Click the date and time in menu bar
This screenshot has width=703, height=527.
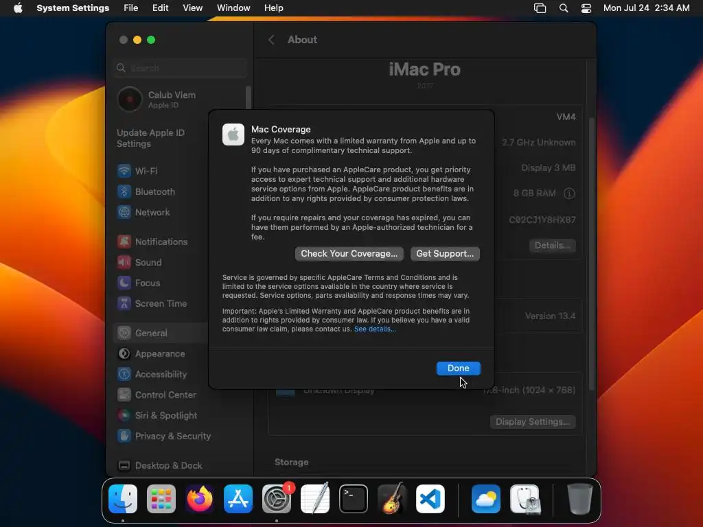[x=646, y=8]
